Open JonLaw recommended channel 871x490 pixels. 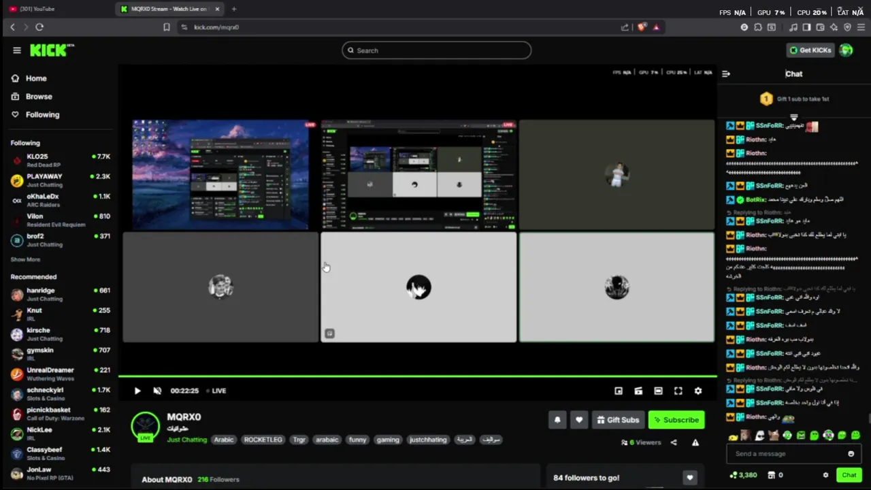[60, 473]
